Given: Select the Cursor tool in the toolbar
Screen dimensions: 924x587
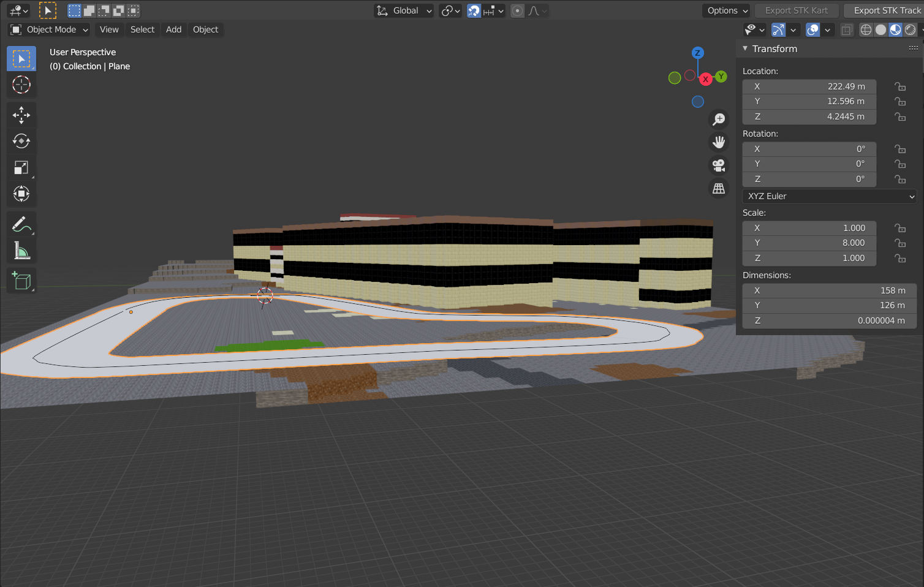Looking at the screenshot, I should click(21, 85).
